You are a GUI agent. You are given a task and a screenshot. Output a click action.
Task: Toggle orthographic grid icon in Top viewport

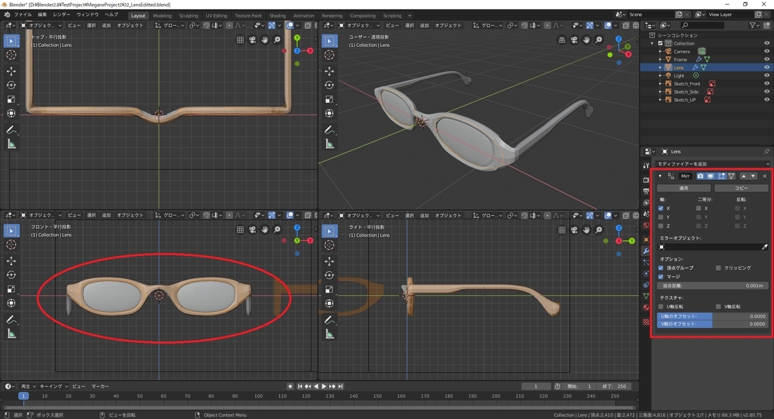click(x=241, y=39)
